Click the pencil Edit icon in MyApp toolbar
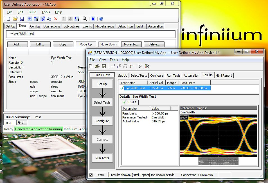 pos(43,19)
